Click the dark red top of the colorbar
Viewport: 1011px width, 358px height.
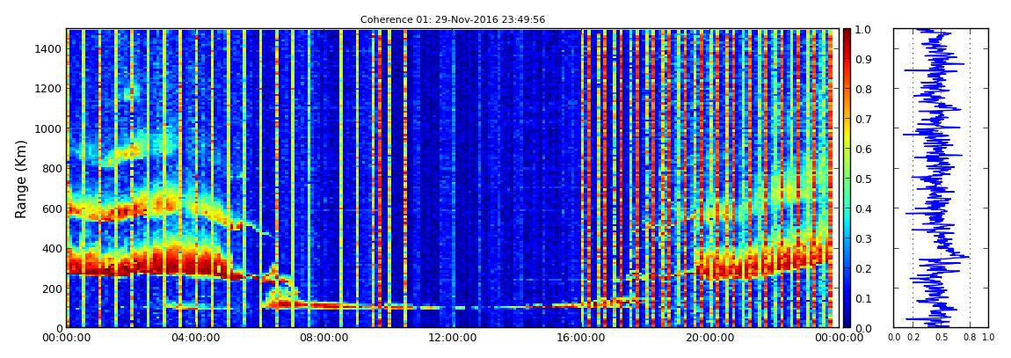(847, 33)
